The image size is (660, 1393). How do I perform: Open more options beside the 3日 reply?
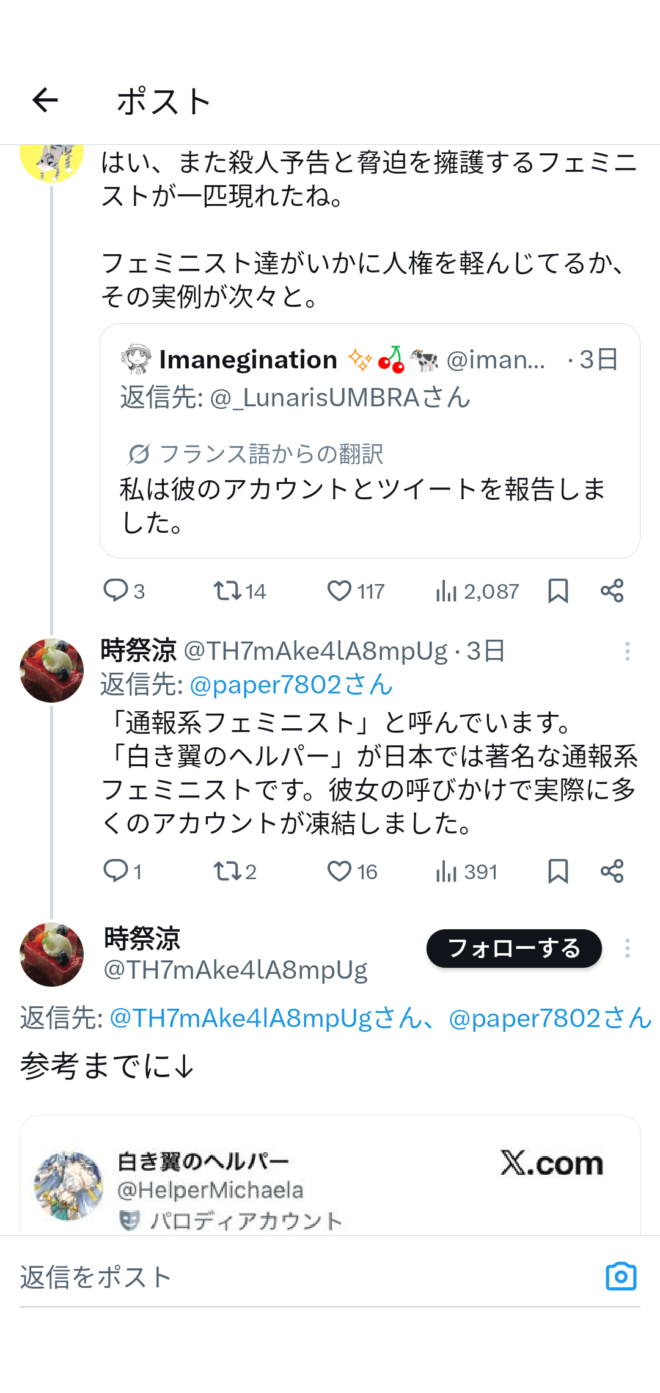click(627, 651)
